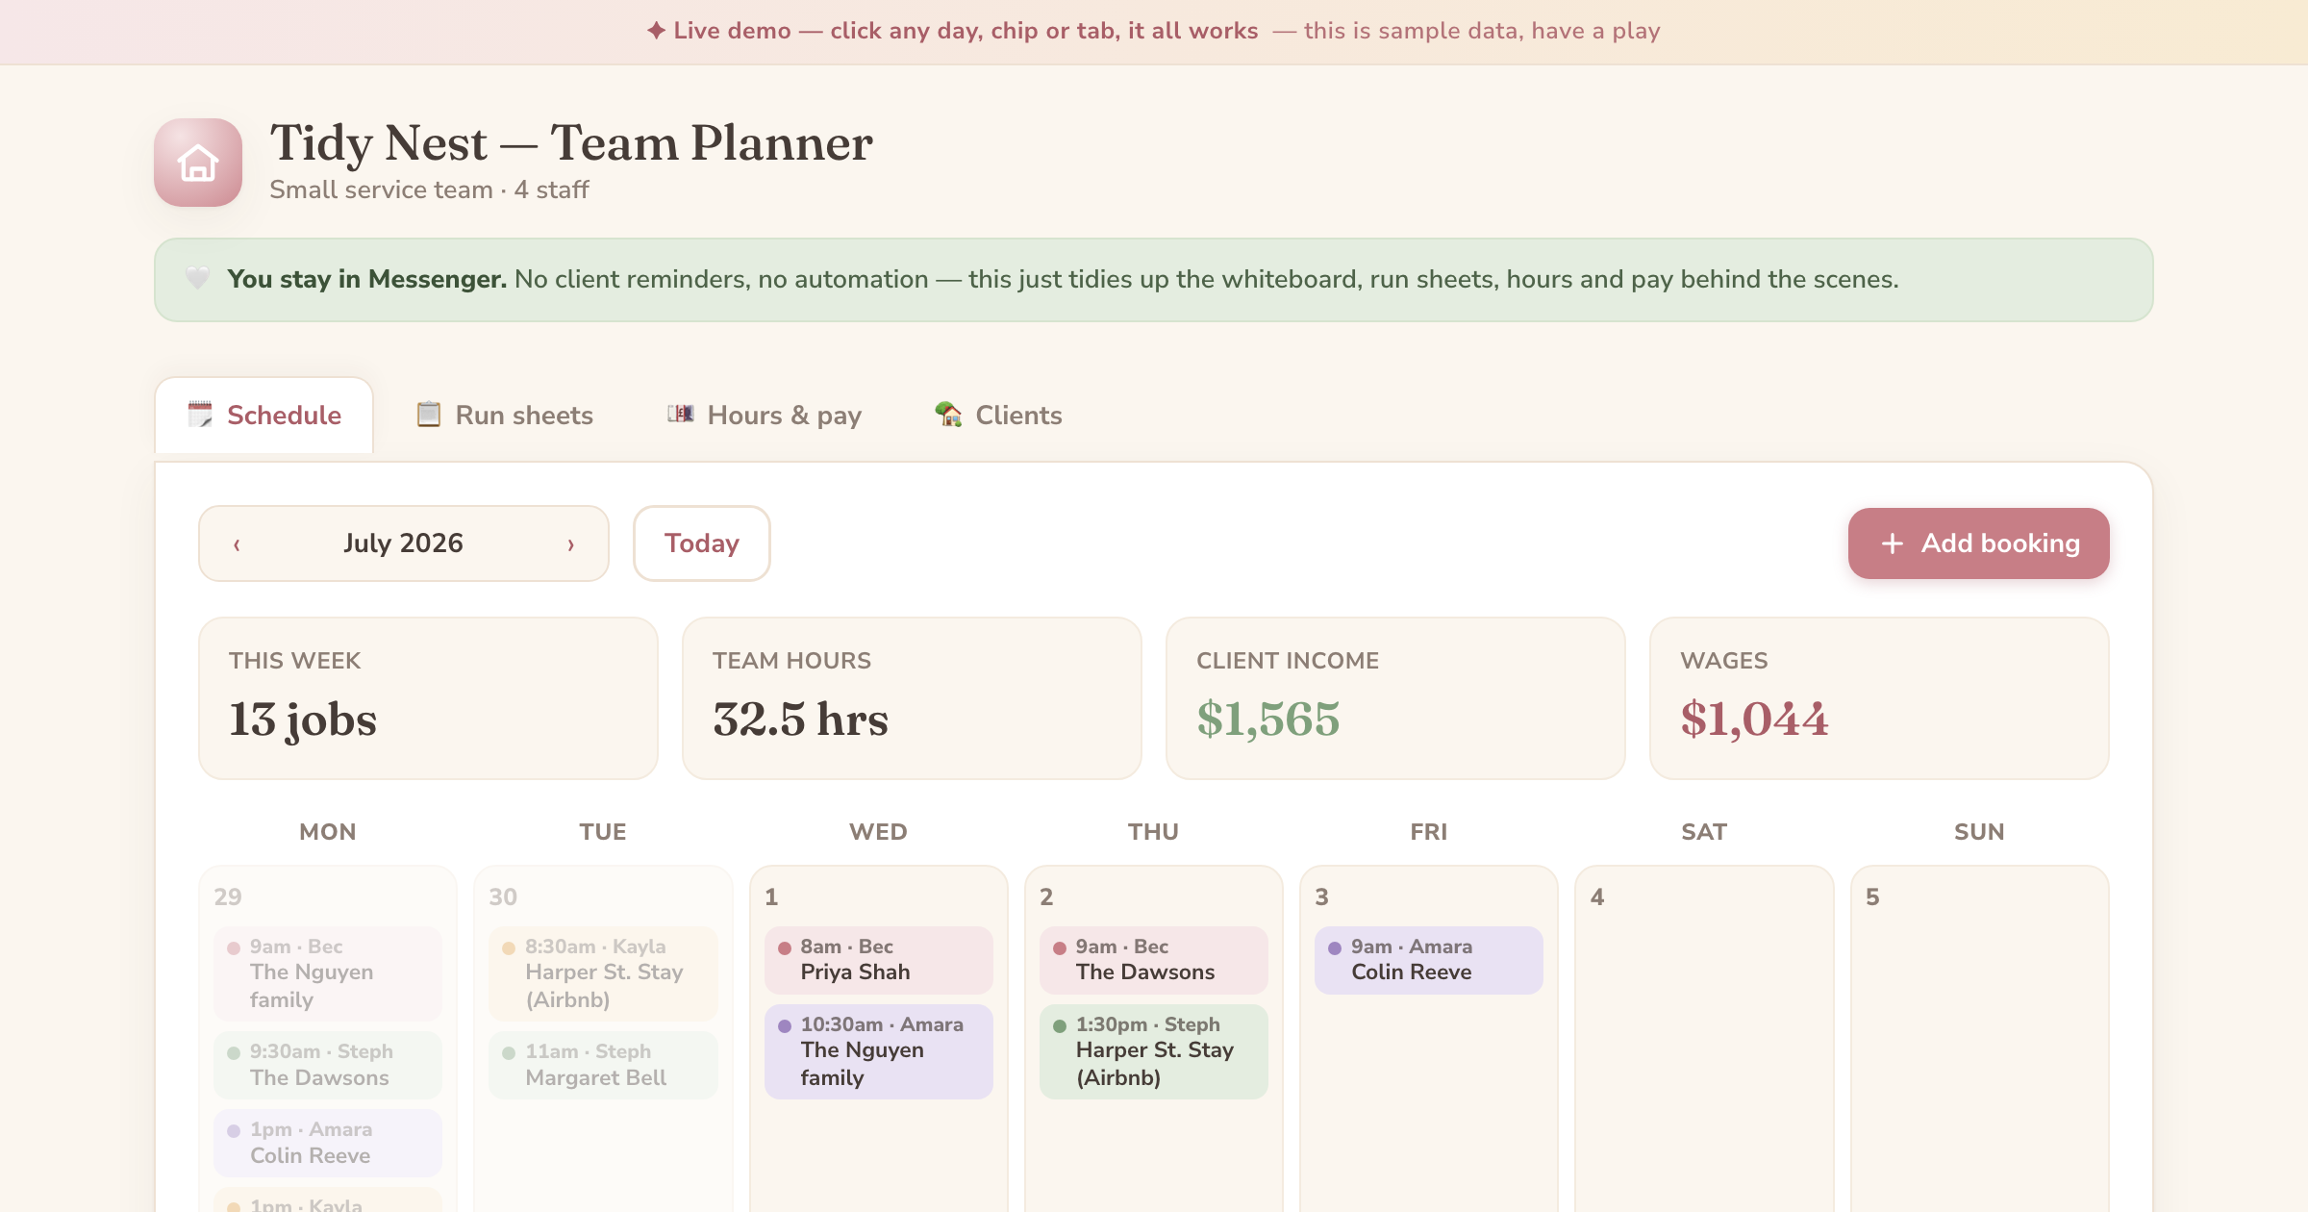
Task: Click the day number 1 on Wednesday
Action: 771,896
